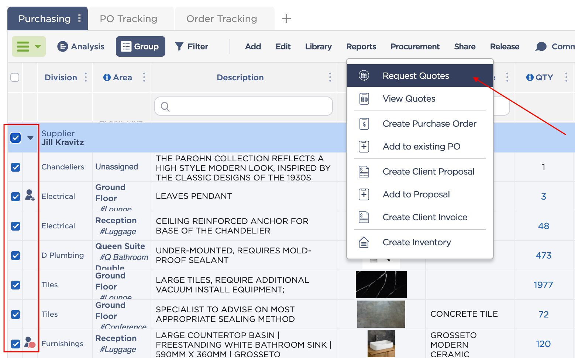Click the add-user icon on Electrical row

point(30,195)
